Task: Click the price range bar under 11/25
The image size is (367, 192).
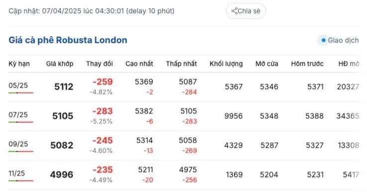Action: [21, 181]
